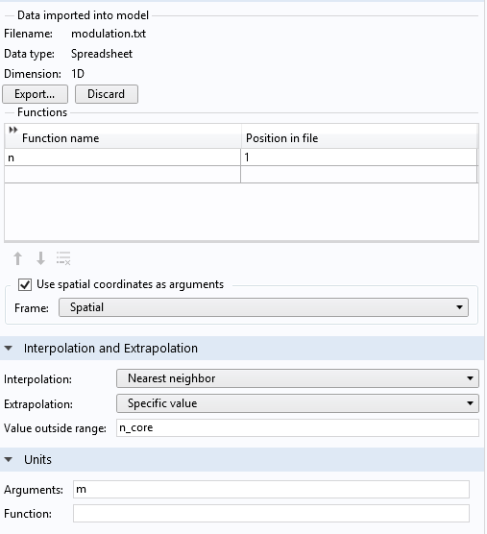
Task: Collapse the Interpolation and Extrapolation section
Action: point(9,348)
